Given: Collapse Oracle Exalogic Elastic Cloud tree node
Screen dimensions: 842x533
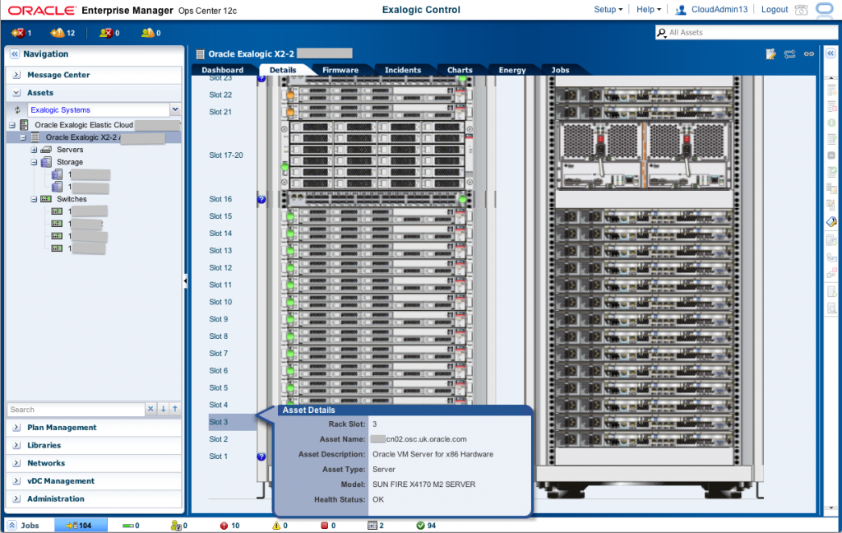Looking at the screenshot, I should (12, 125).
